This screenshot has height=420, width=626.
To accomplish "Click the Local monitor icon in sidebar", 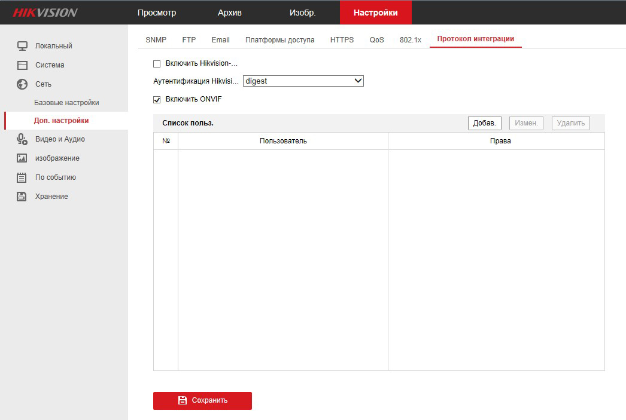I will tap(22, 46).
